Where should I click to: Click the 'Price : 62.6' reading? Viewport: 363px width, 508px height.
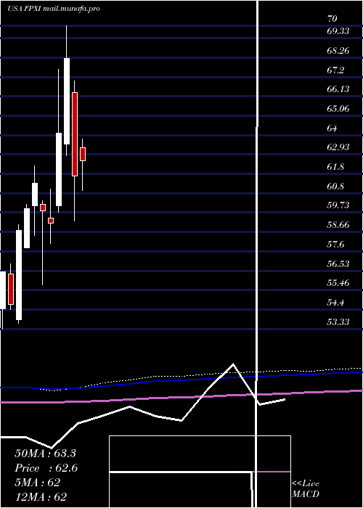(46, 468)
